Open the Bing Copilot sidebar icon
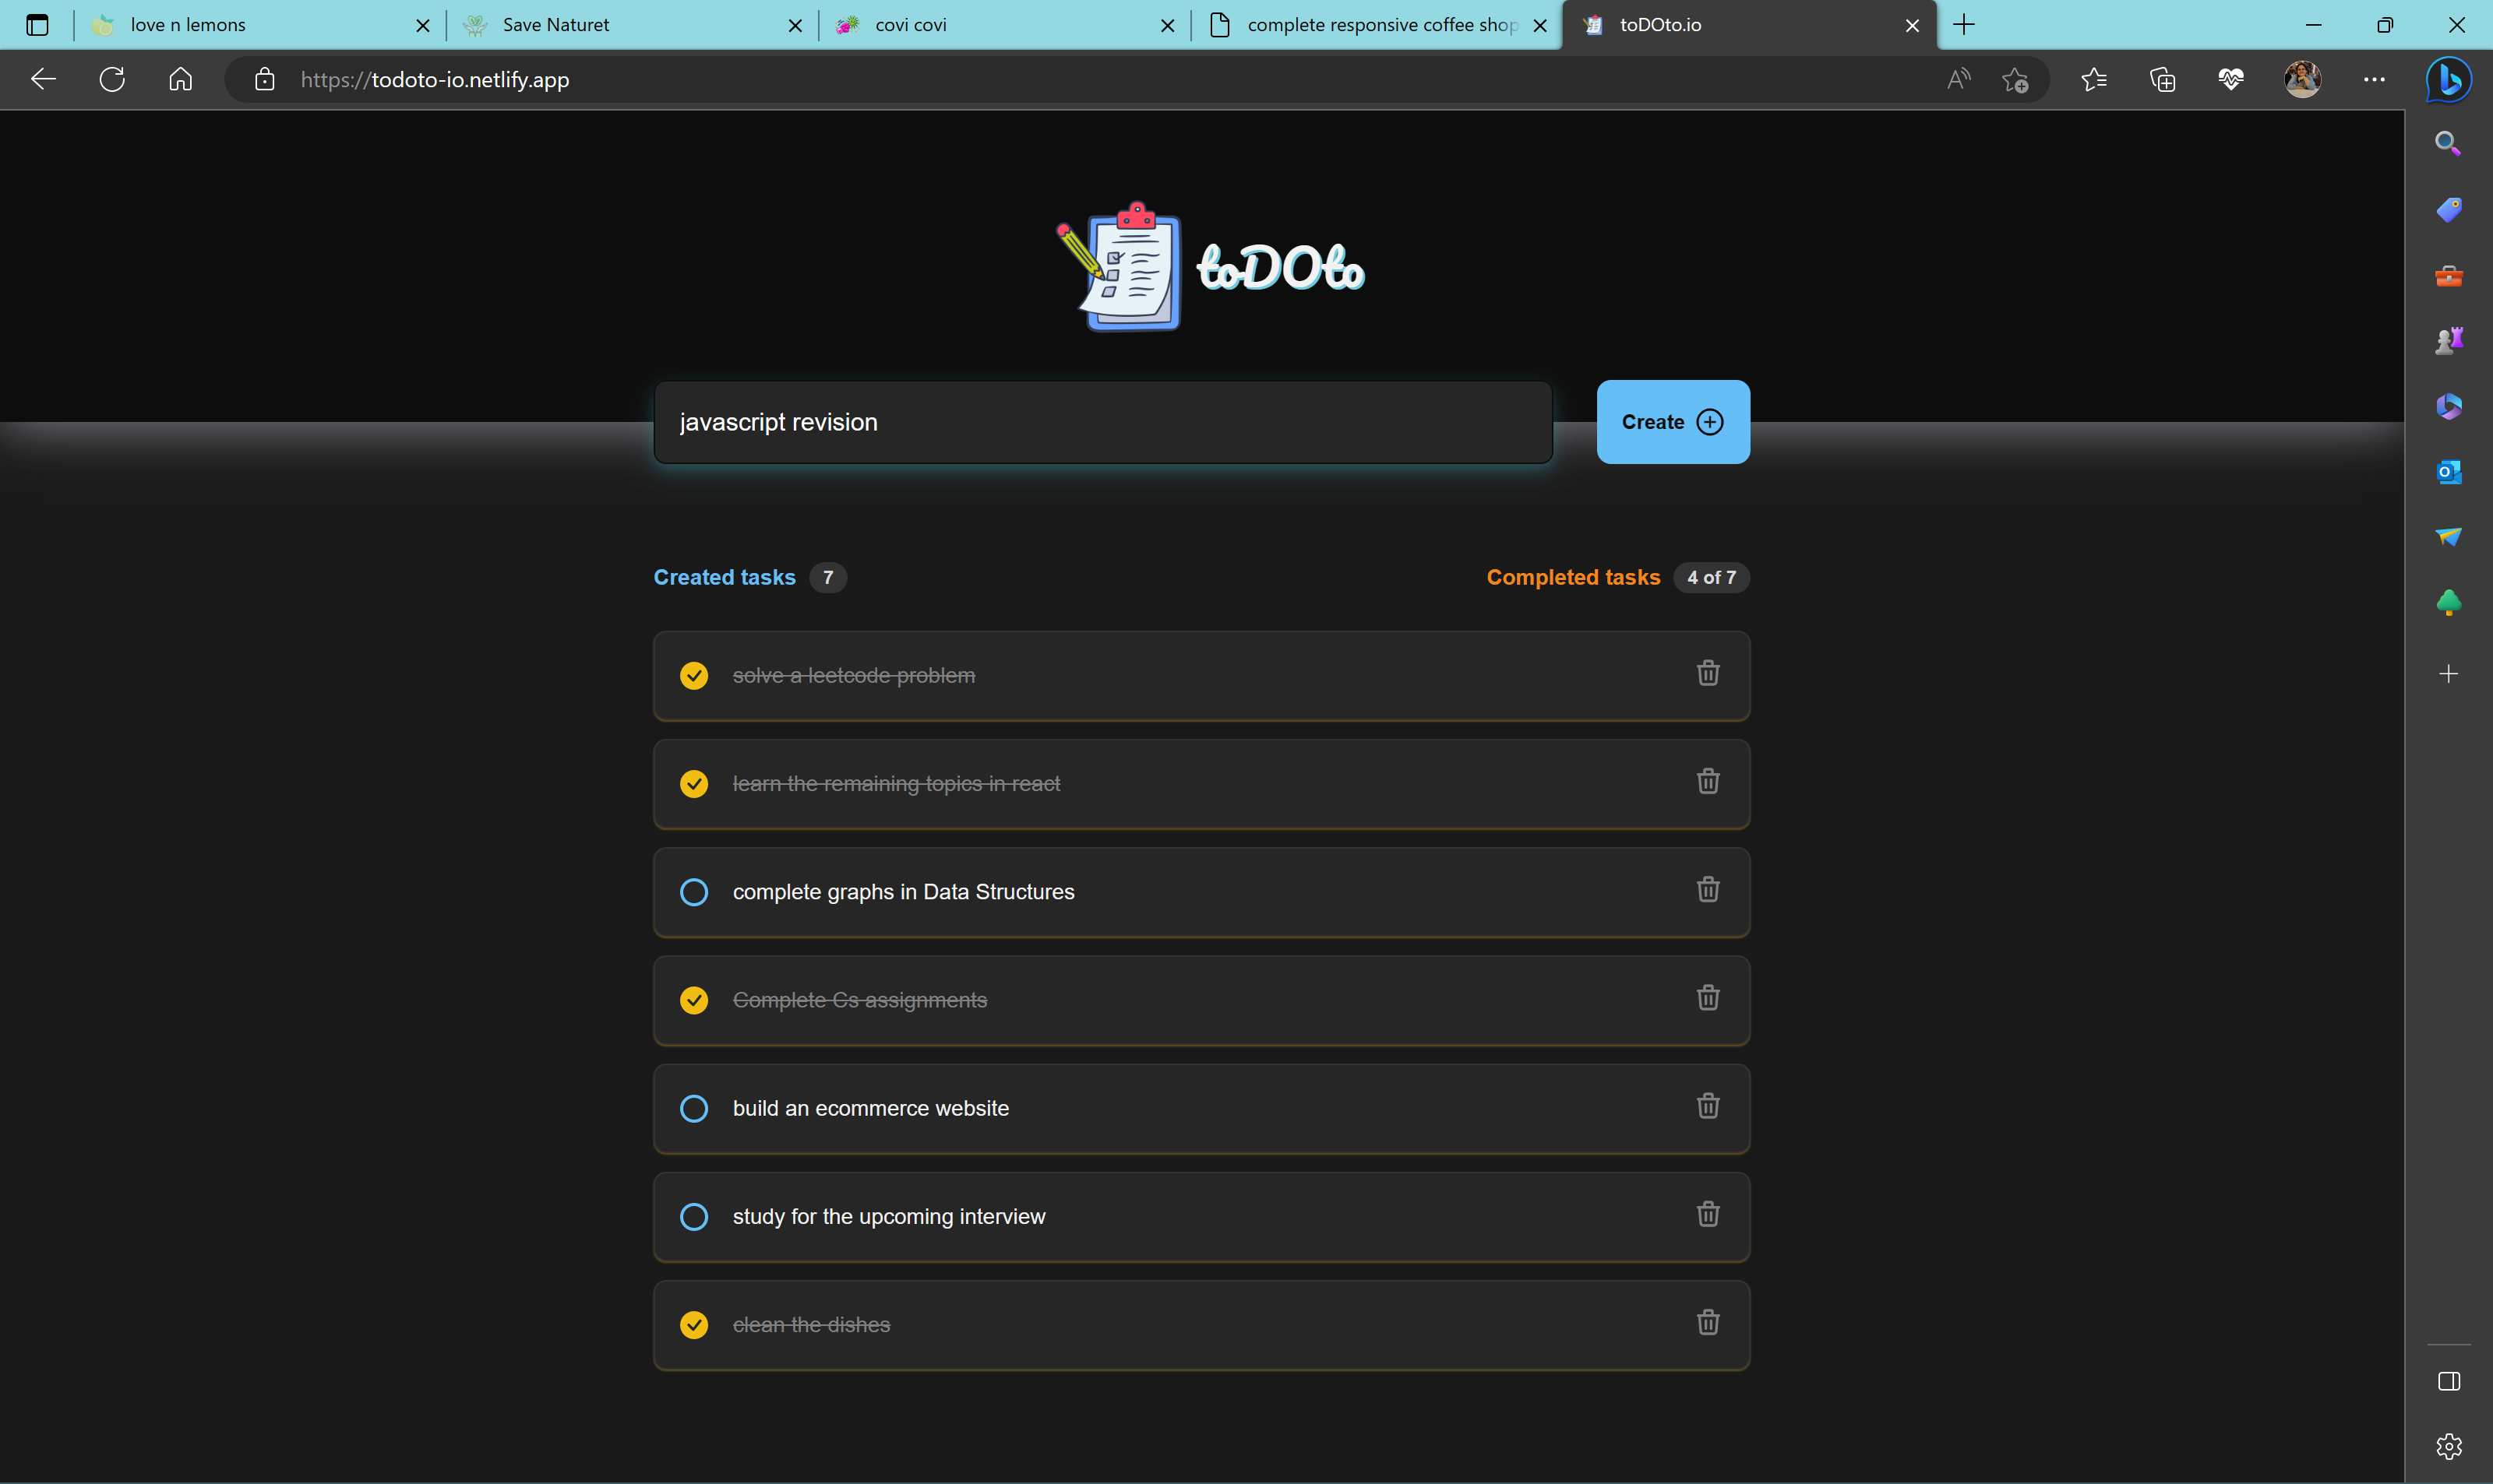Viewport: 2493px width, 1484px height. pos(2448,79)
